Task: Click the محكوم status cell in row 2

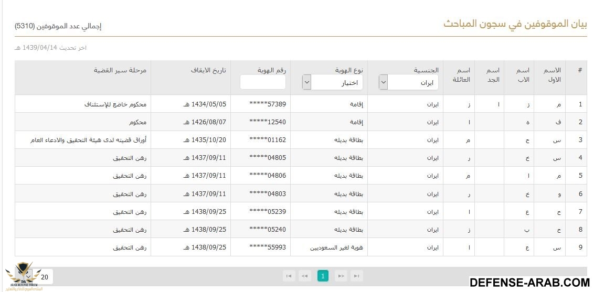Action: pyautogui.click(x=138, y=122)
